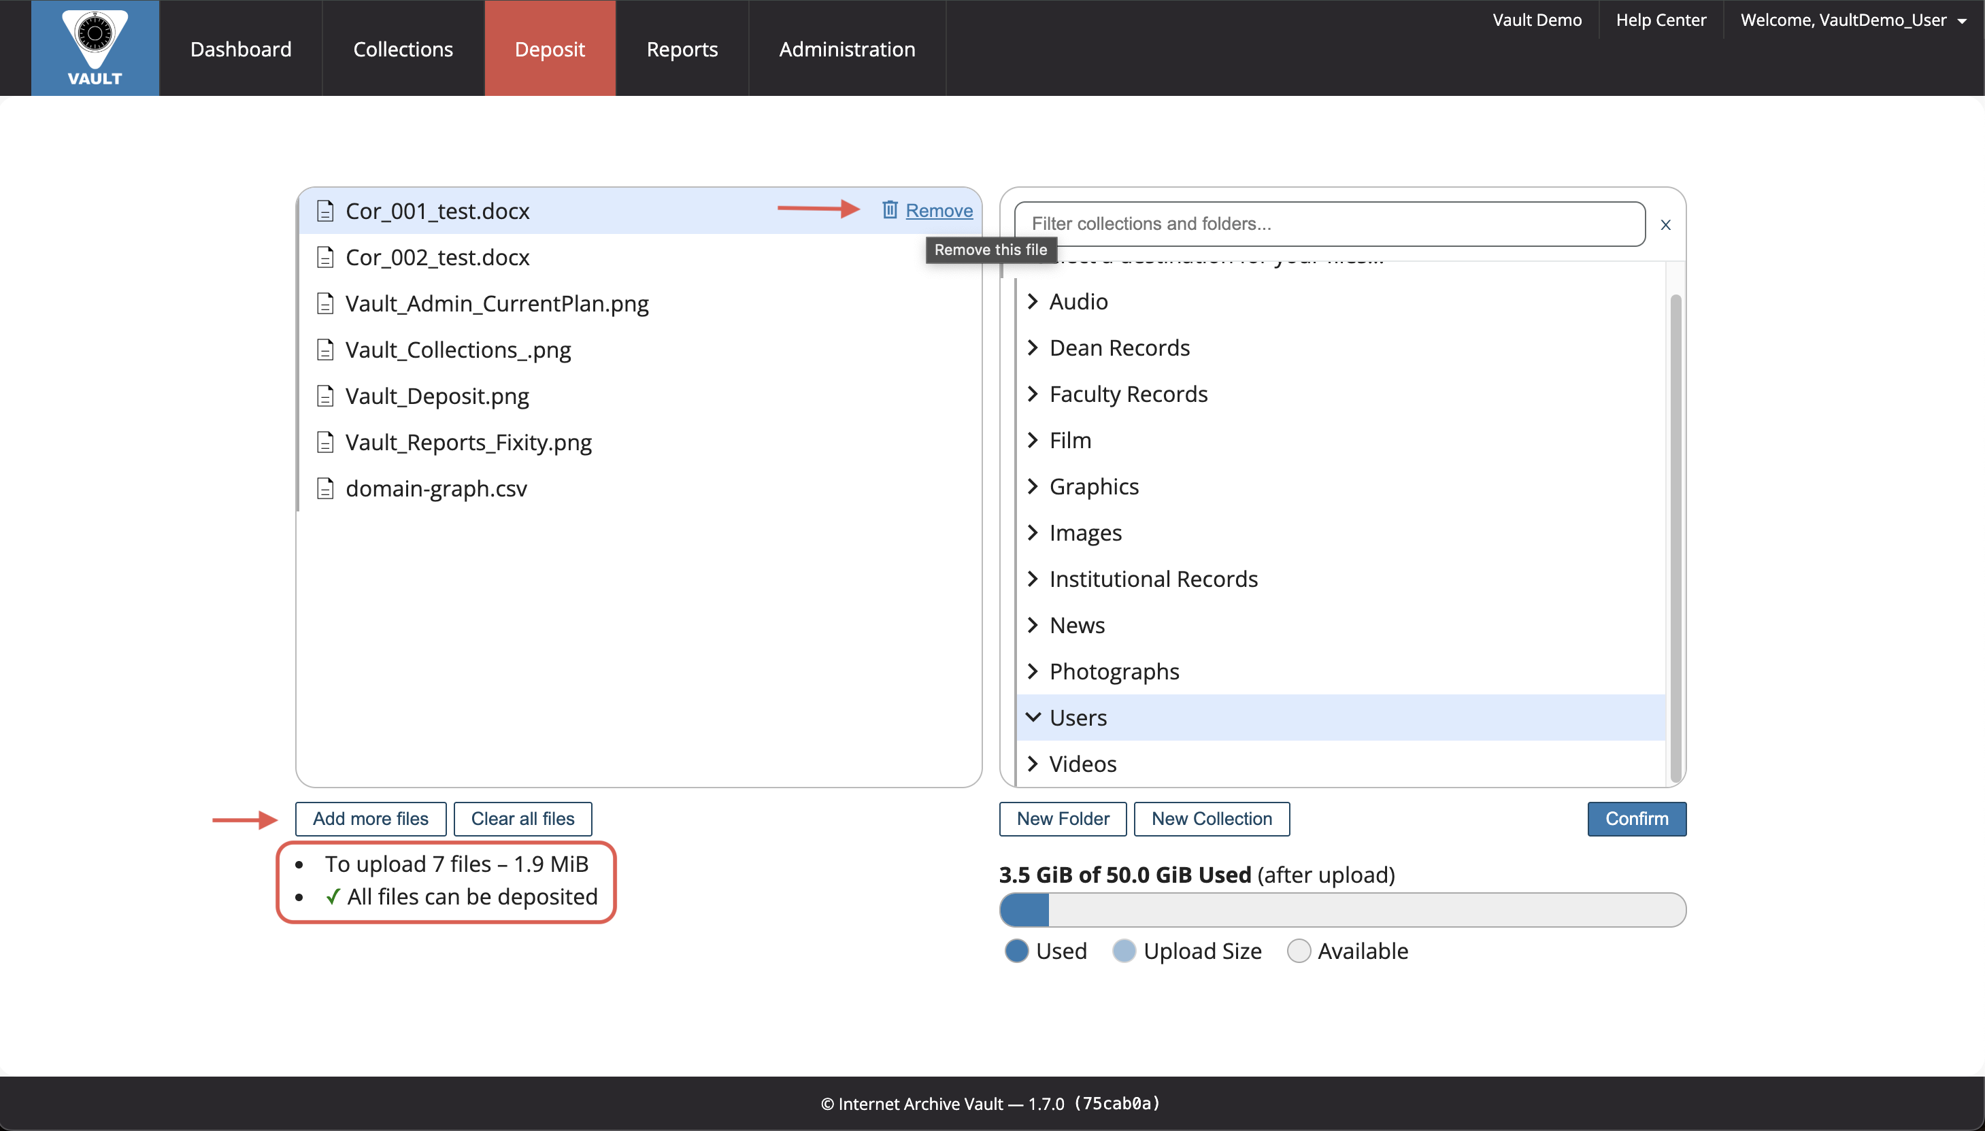Click the file icon for Cor_002_test.docx

(326, 257)
